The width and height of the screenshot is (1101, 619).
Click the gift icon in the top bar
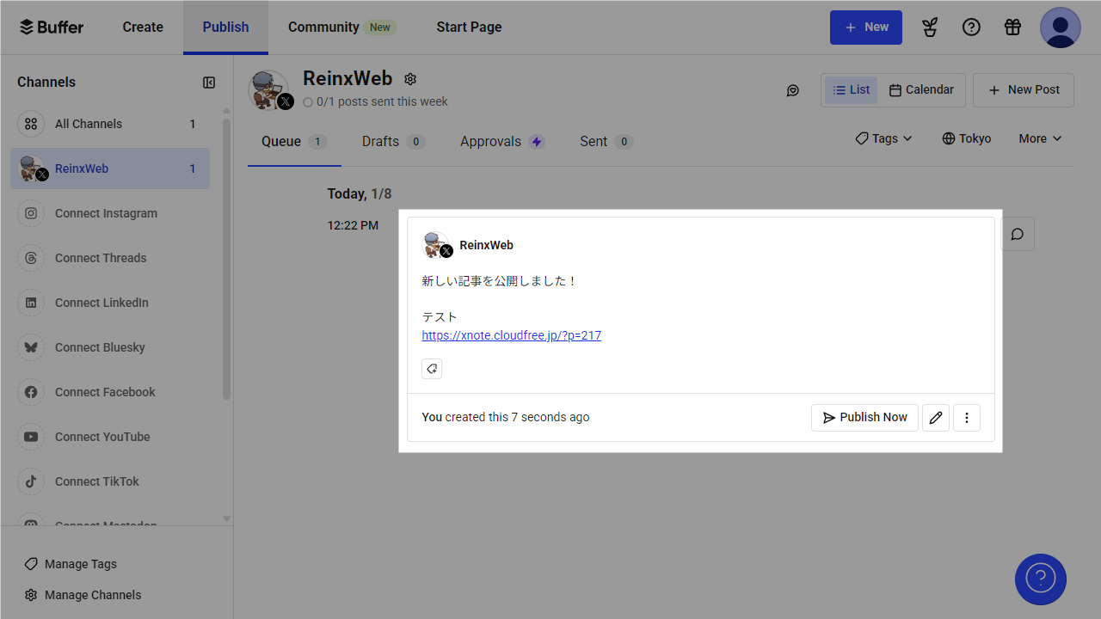(1012, 27)
